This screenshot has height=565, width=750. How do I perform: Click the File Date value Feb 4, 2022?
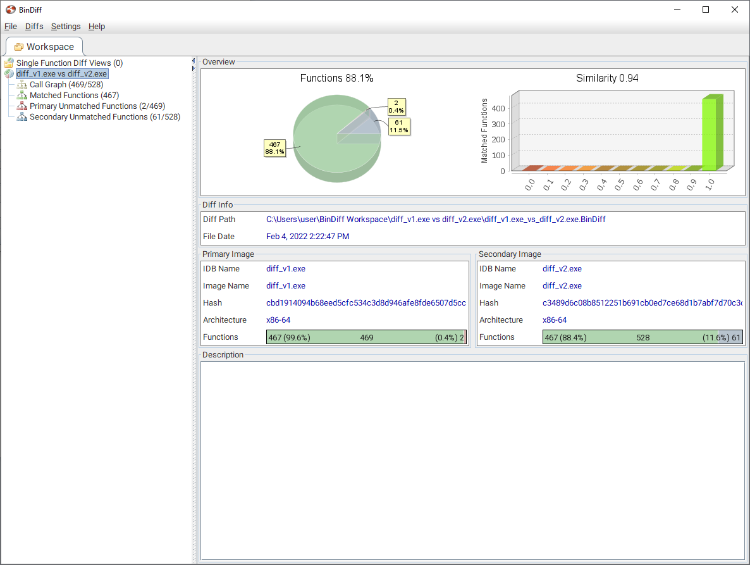point(307,237)
